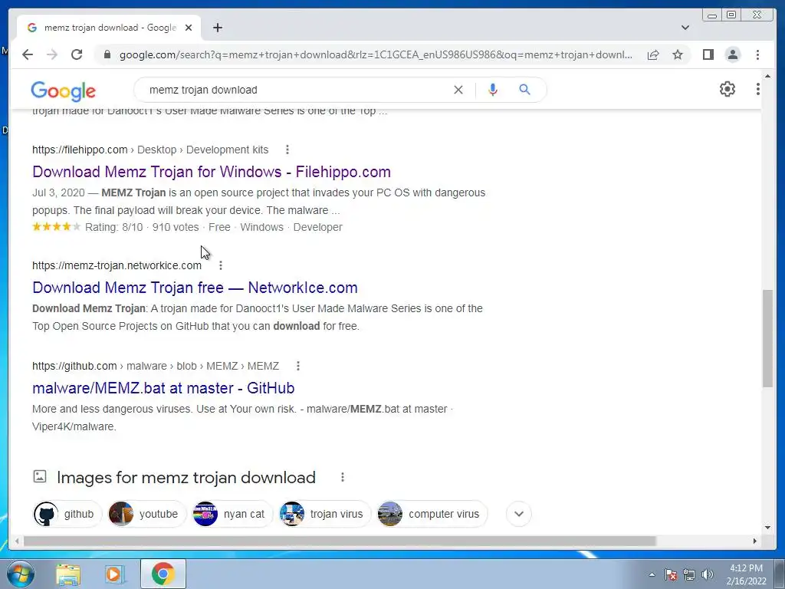
Task: Open the Chrome three-dot menu
Action: point(757,54)
